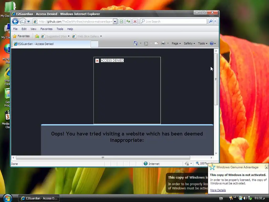
Task: Click the Internet security zone globe
Action: (x=146, y=164)
